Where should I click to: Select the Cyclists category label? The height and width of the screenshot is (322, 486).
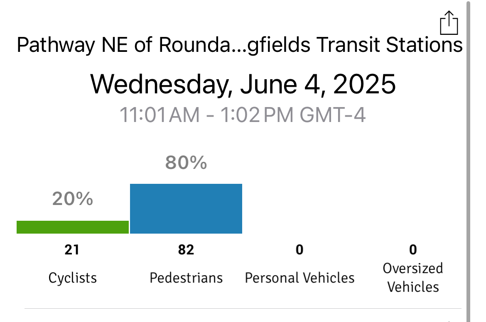(72, 278)
